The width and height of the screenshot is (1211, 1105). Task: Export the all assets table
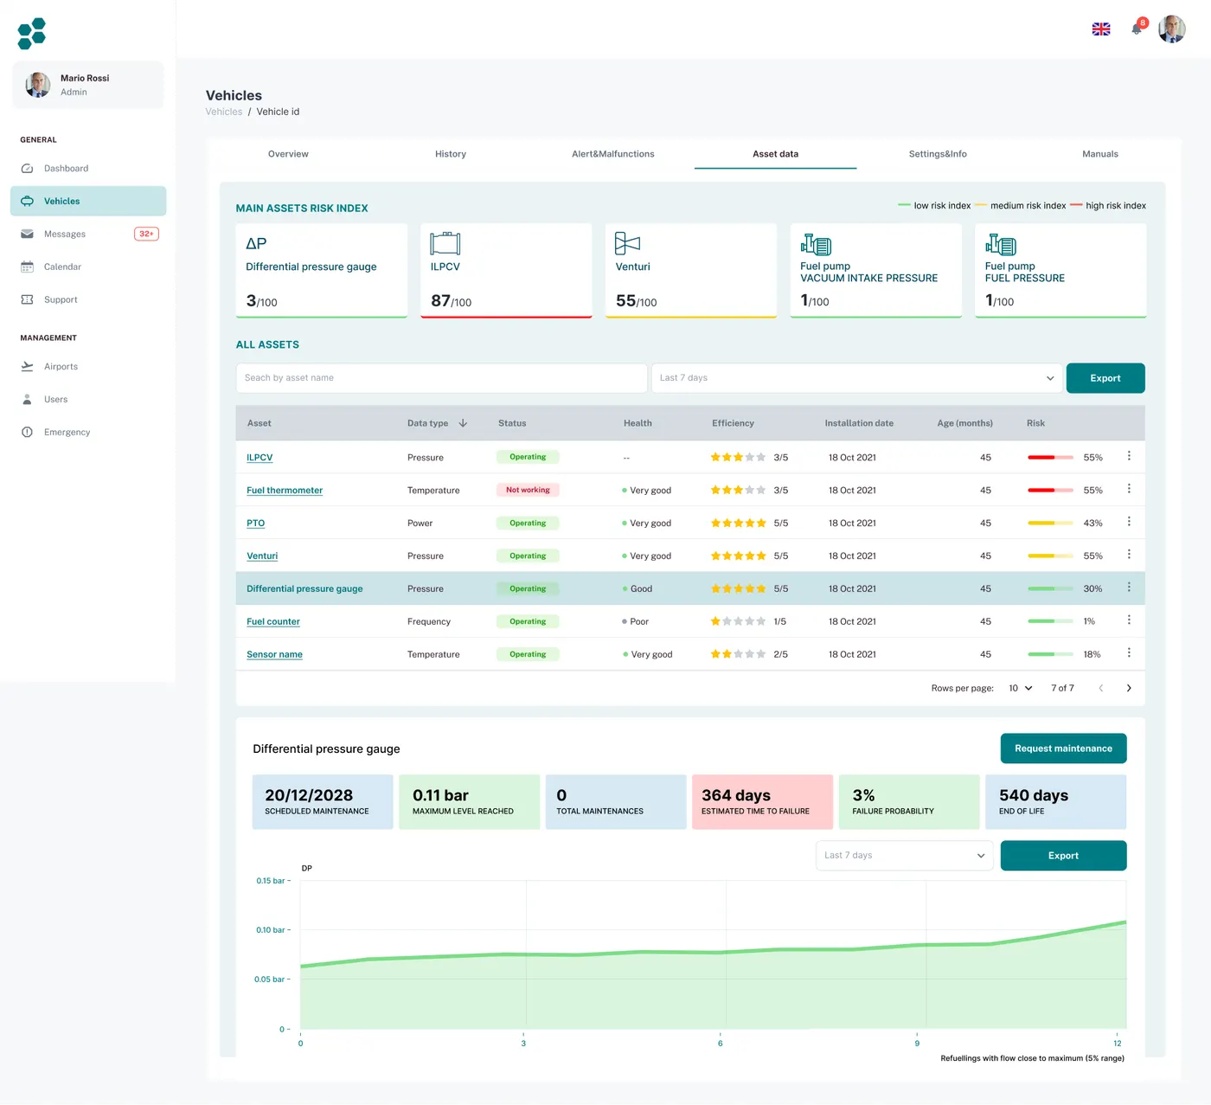pyautogui.click(x=1105, y=378)
